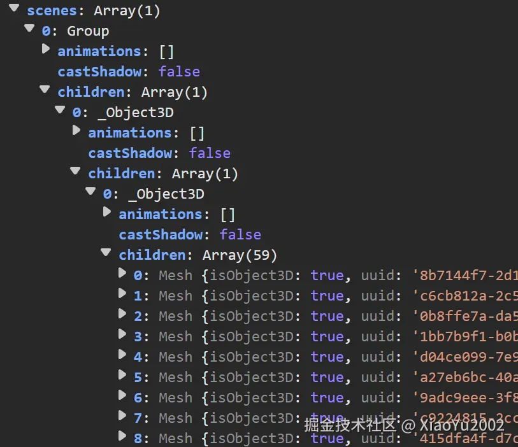The width and height of the screenshot is (518, 447).
Task: Click 'isObject3D' key in Mesh row 5
Action: coord(252,378)
